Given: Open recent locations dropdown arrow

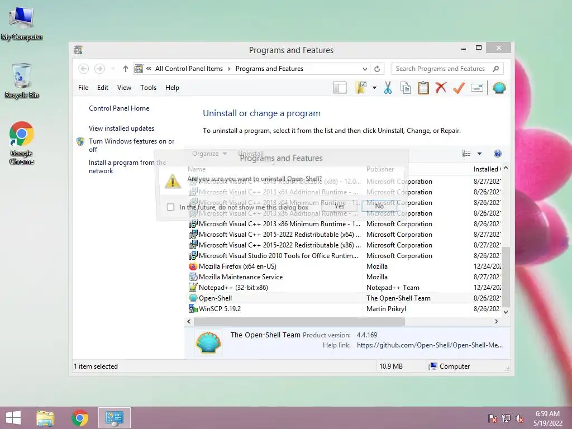Looking at the screenshot, I should click(x=113, y=69).
